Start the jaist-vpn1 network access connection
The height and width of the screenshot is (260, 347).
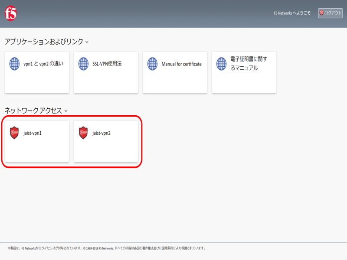(33, 133)
